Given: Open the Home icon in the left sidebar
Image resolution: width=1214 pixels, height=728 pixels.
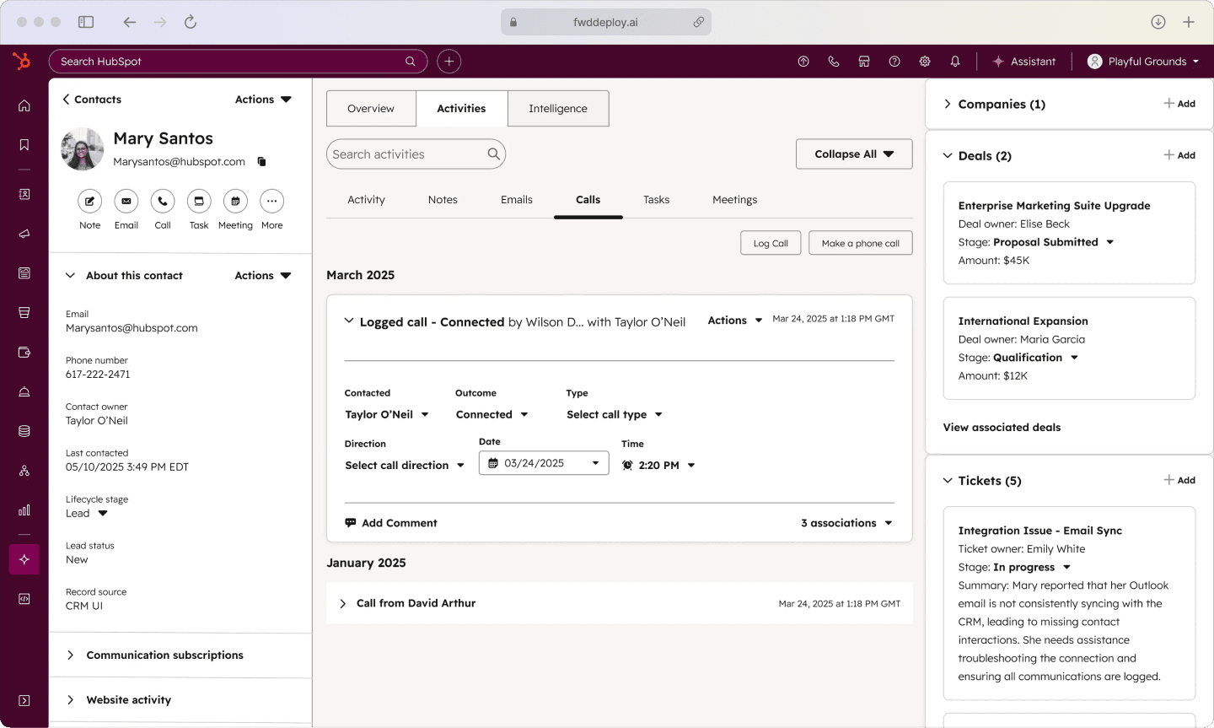Looking at the screenshot, I should 24,105.
